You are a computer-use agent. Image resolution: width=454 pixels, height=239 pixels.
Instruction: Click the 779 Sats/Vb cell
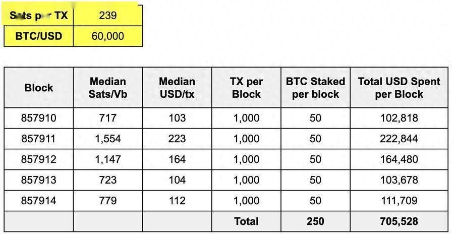(108, 201)
